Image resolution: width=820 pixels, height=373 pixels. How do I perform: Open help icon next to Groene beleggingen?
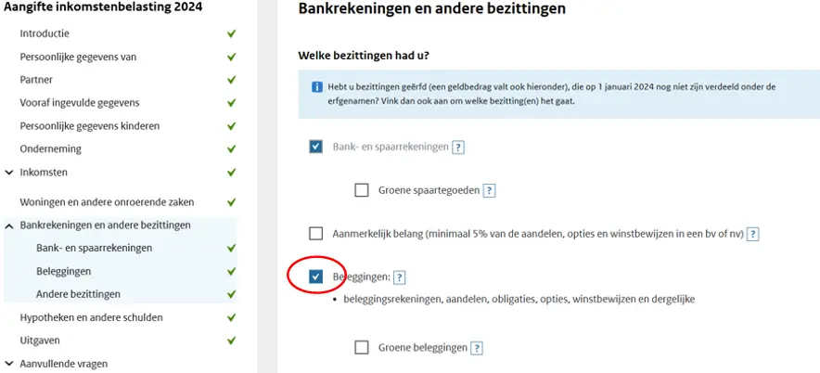click(x=476, y=349)
